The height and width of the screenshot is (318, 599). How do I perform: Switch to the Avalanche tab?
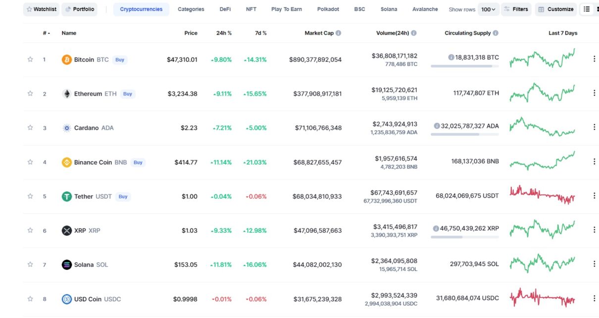425,9
